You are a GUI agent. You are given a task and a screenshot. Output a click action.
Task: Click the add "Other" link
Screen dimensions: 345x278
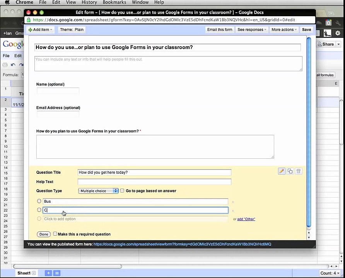tap(246, 219)
